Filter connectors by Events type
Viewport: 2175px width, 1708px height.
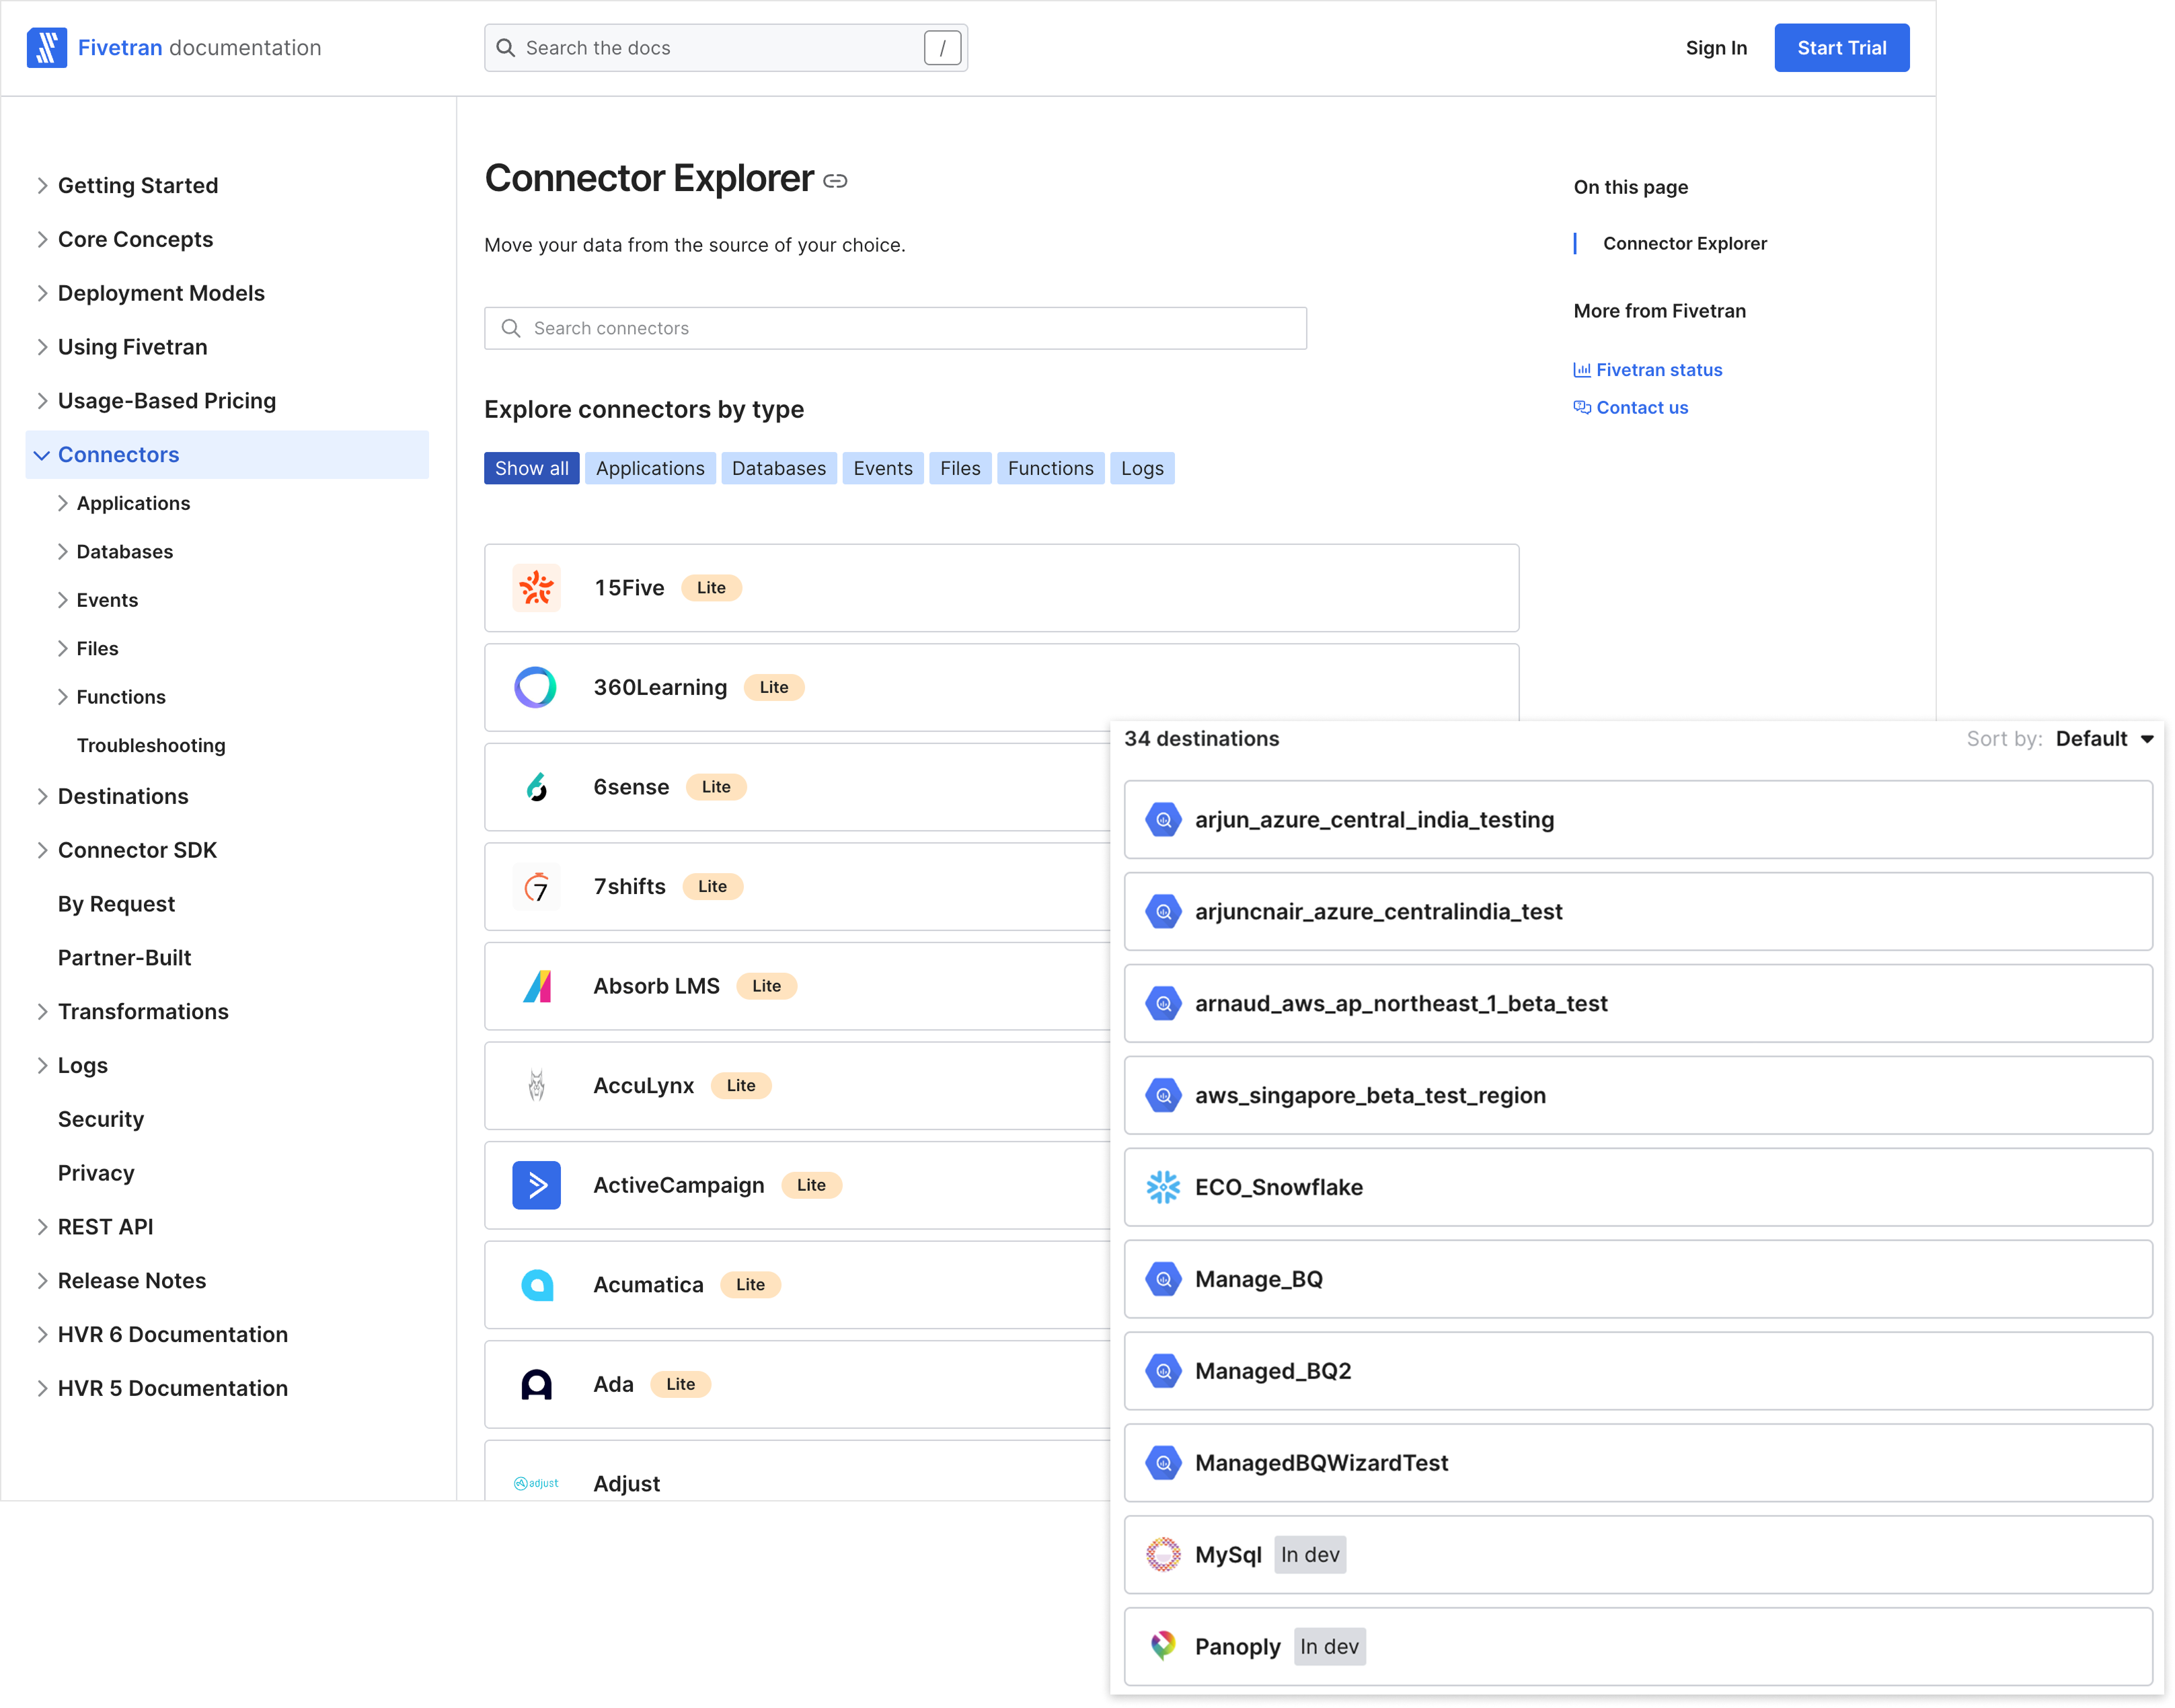pyautogui.click(x=882, y=468)
